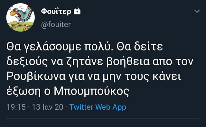Click the word Twitter in the source label

click(81, 107)
